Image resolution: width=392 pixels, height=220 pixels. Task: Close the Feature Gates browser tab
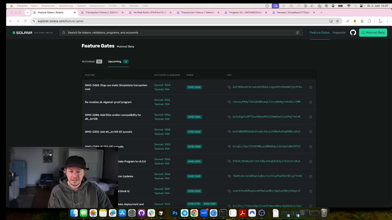(x=75, y=12)
